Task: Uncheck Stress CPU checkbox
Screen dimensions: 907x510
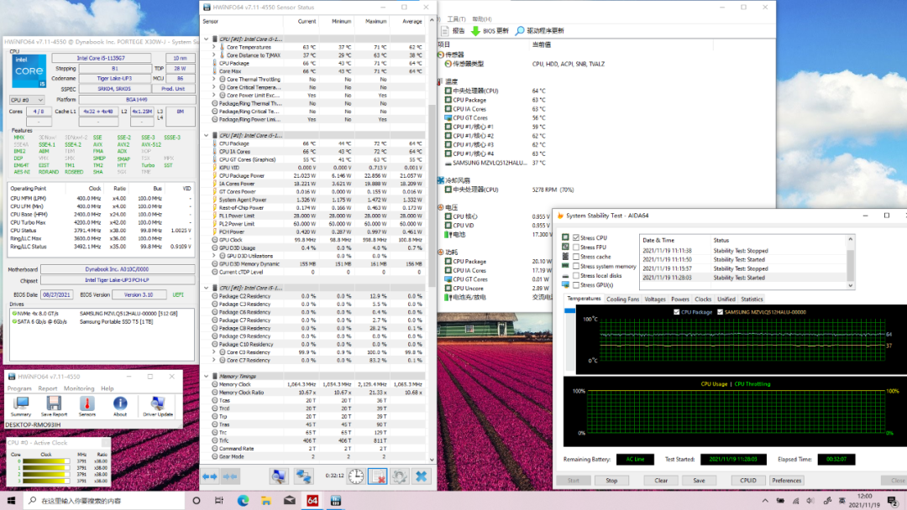Action: tap(576, 237)
